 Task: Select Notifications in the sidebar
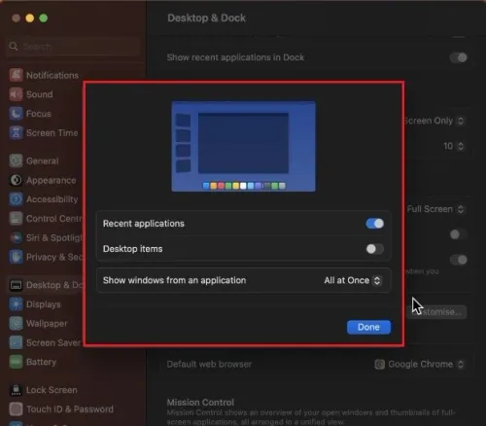(44, 75)
